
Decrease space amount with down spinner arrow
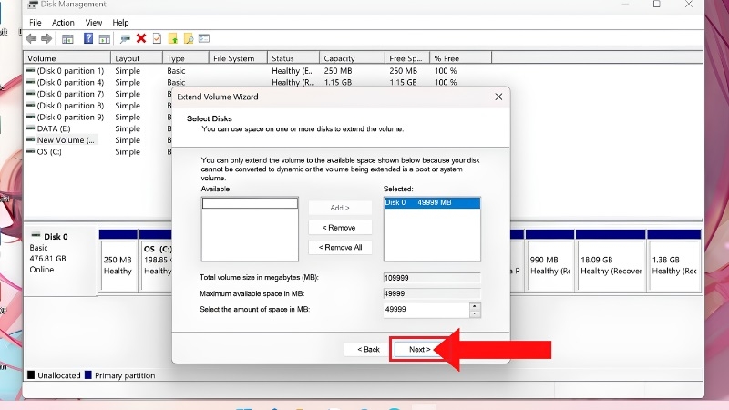coord(474,313)
